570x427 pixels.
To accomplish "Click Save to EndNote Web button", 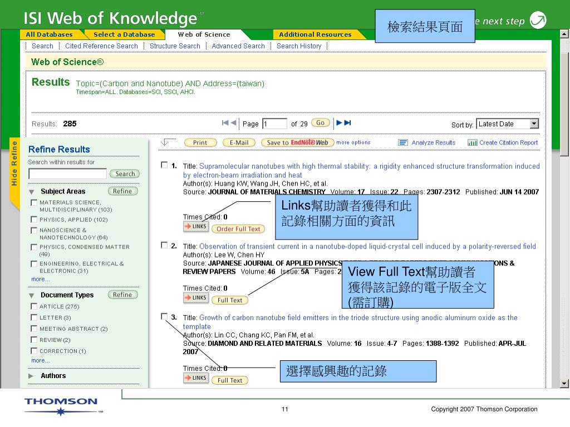I will 297,143.
